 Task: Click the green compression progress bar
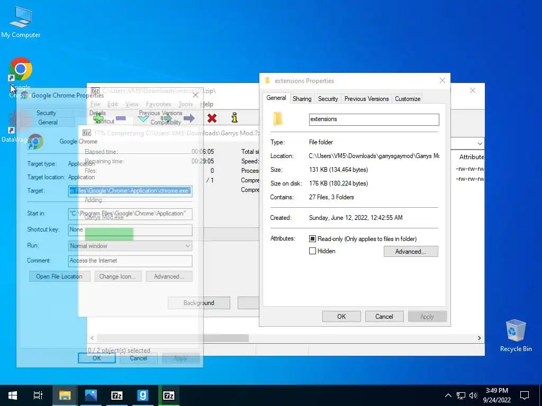coord(109,234)
